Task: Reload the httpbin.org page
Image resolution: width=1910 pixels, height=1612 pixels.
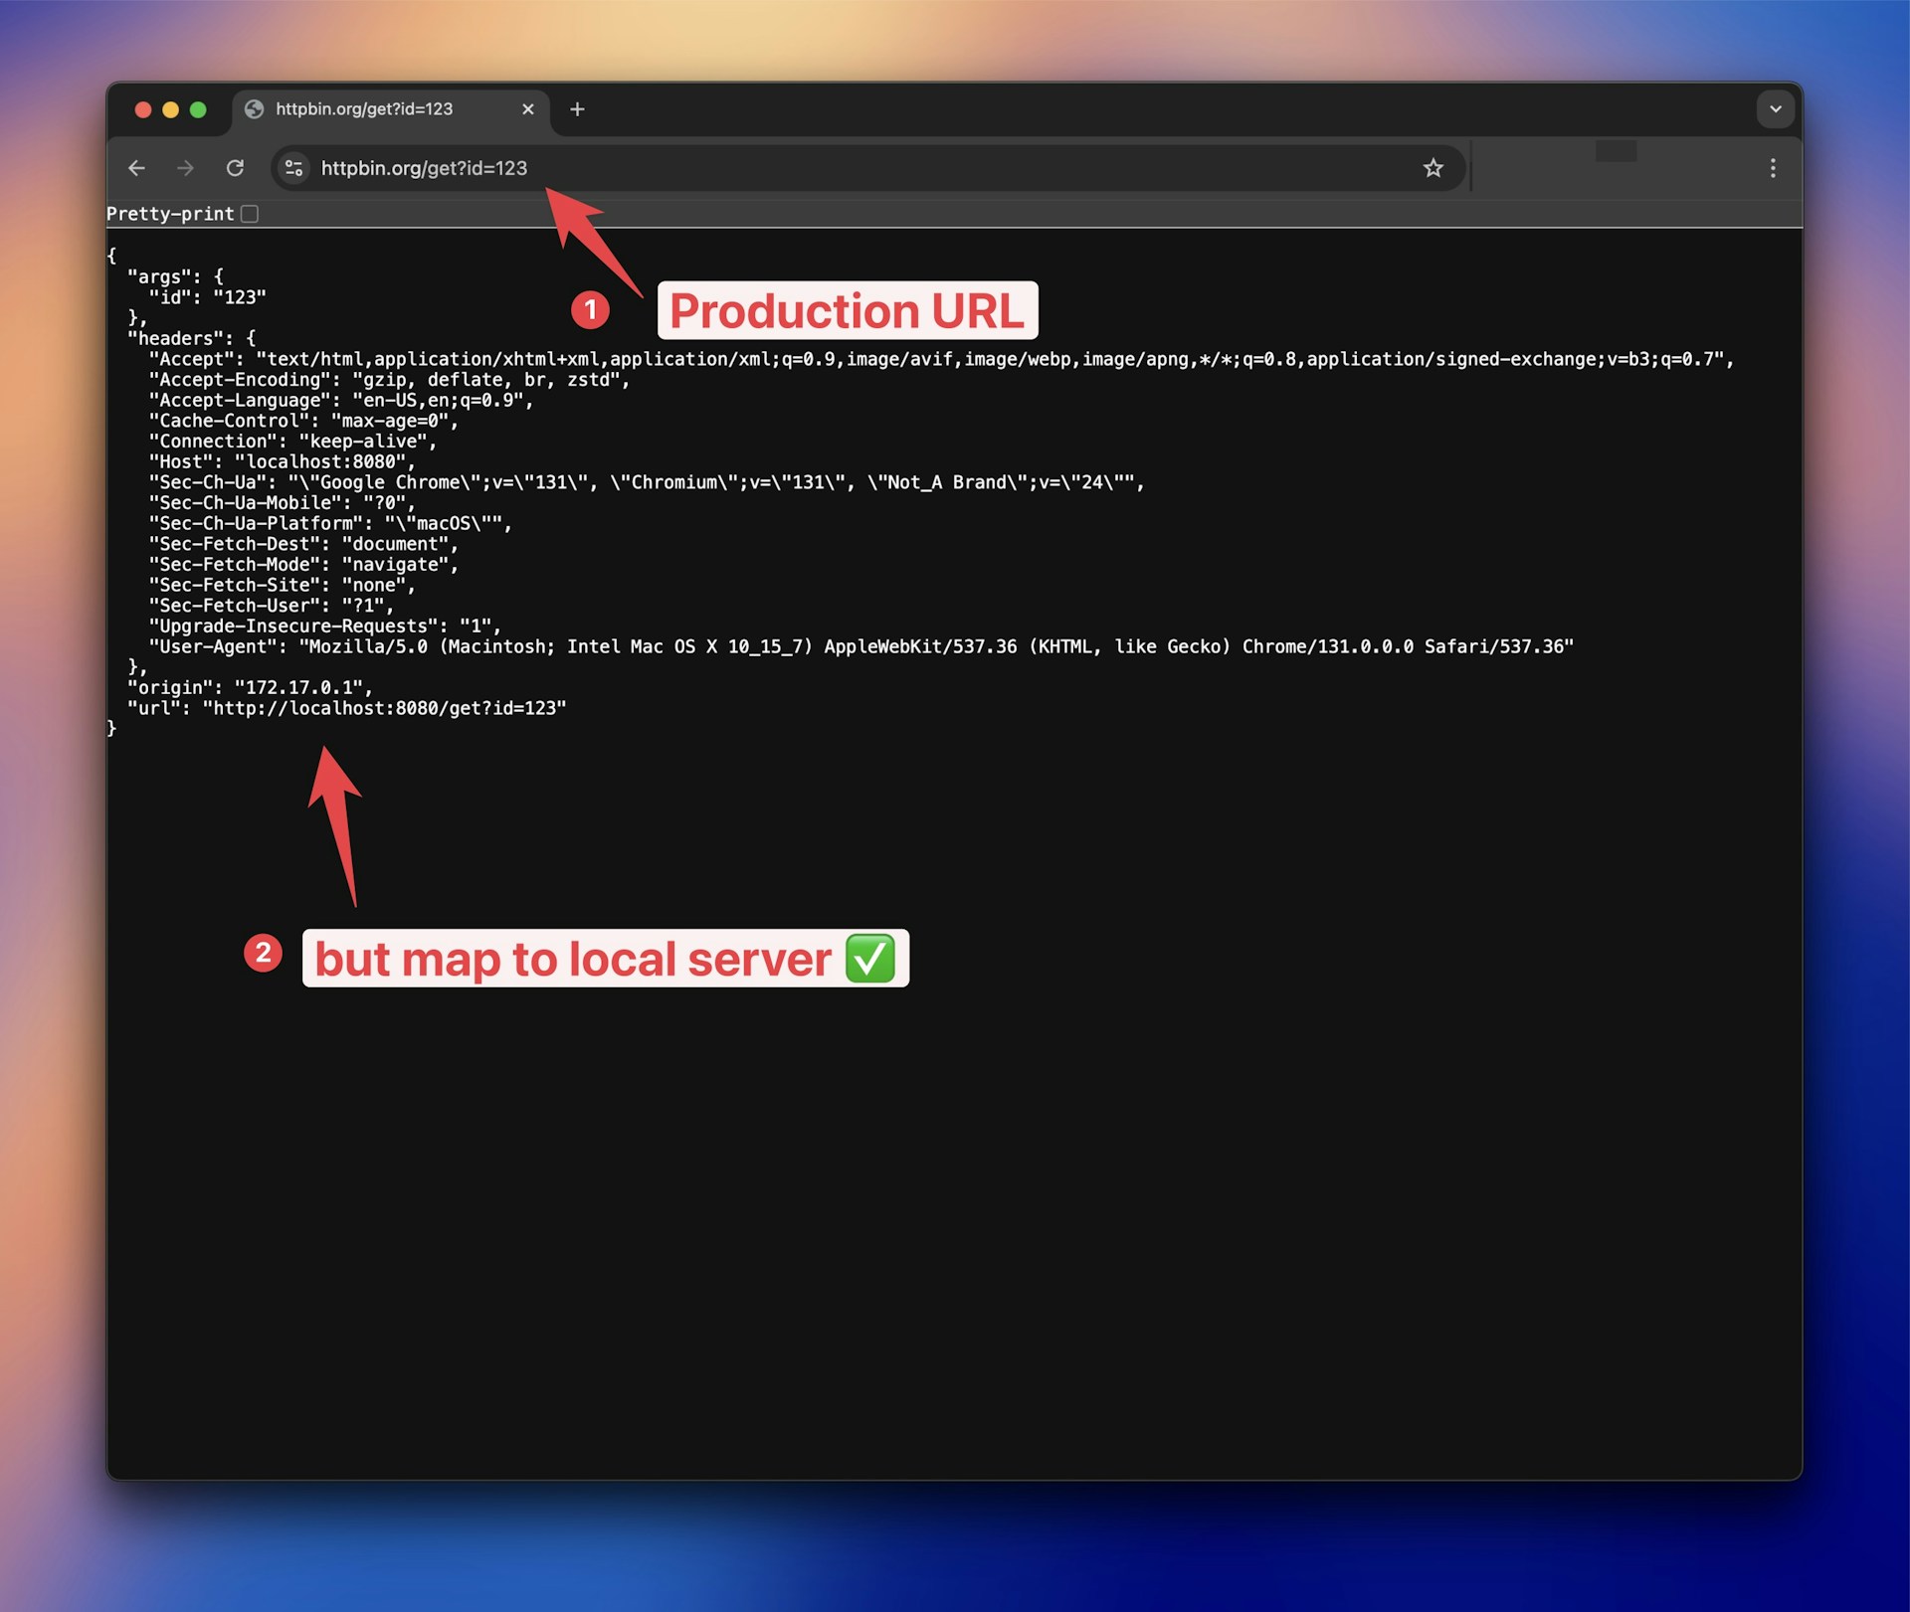Action: point(235,168)
